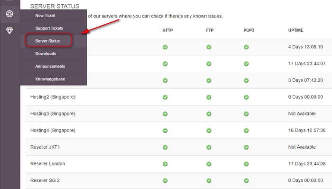Image resolution: width=332 pixels, height=189 pixels.
Task: Click the HTTP column header
Action: point(168,30)
